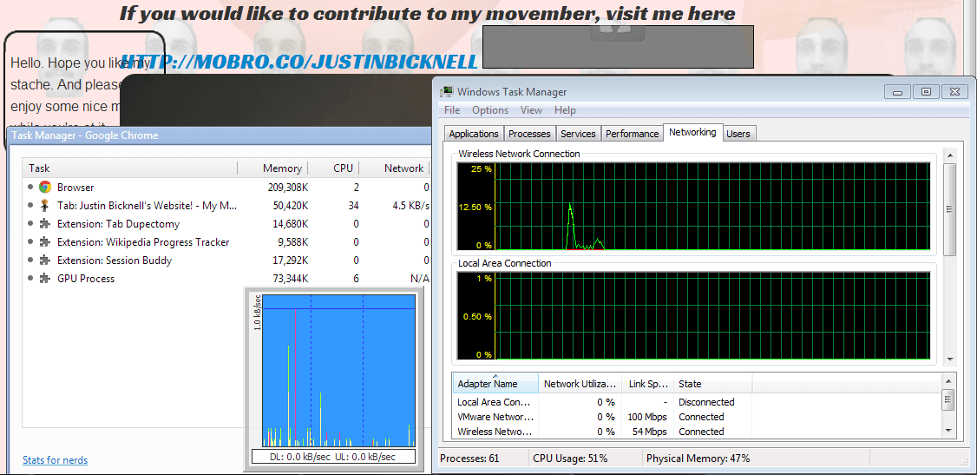Click the favicon of the Justin Bicknell tab row

point(45,205)
